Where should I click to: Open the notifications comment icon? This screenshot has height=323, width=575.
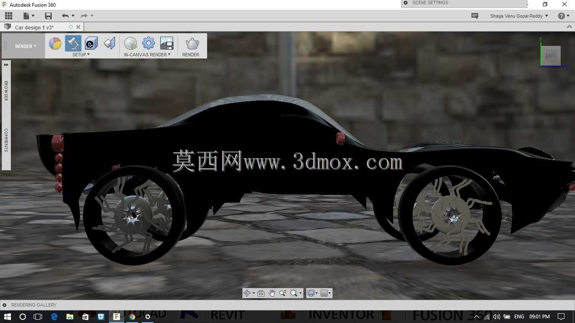(475, 16)
